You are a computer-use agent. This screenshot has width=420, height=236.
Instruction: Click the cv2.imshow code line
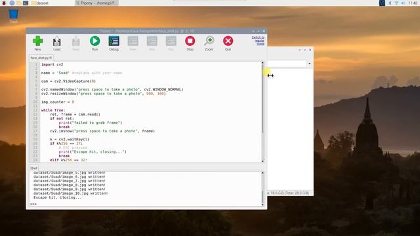point(102,131)
